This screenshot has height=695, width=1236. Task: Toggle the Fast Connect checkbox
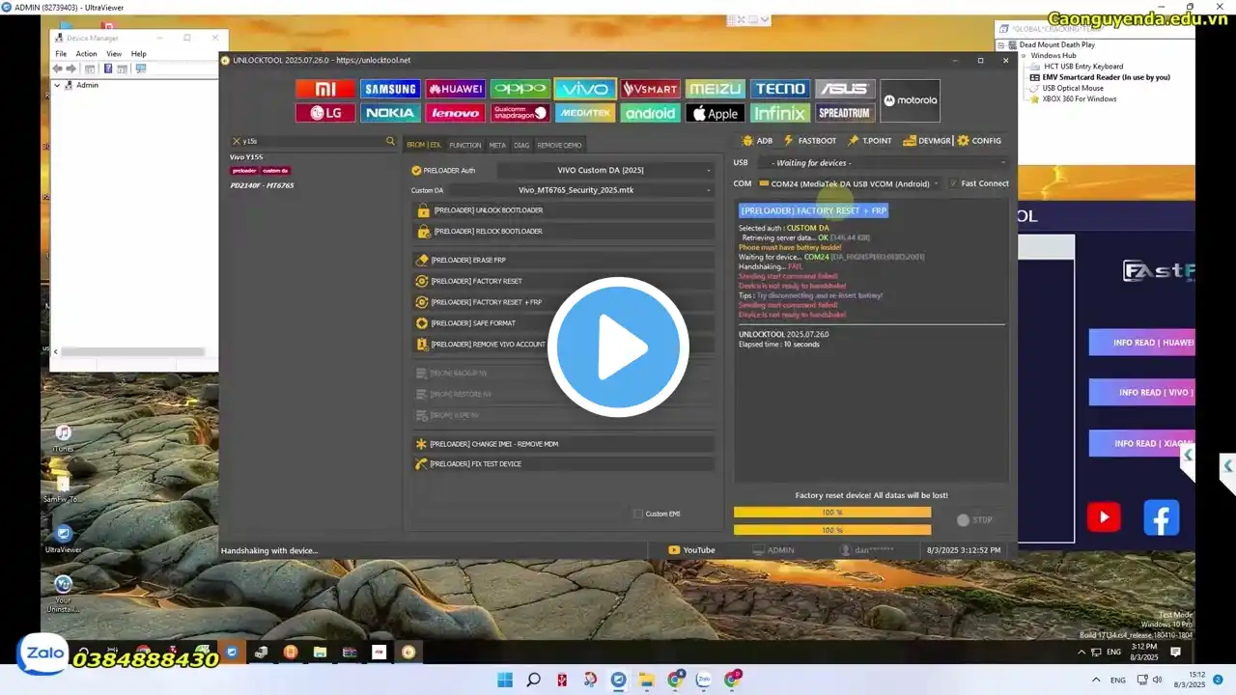click(x=954, y=183)
